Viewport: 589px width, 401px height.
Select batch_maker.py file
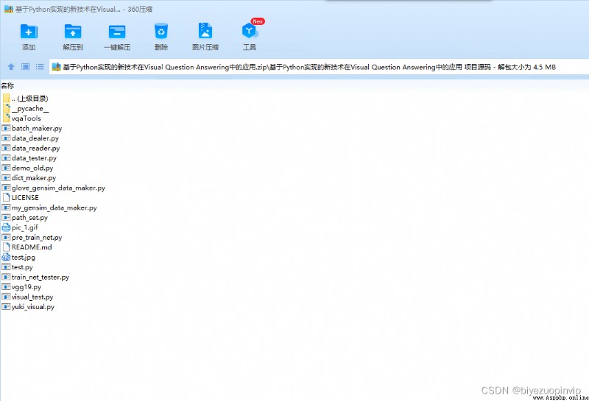[x=32, y=129]
